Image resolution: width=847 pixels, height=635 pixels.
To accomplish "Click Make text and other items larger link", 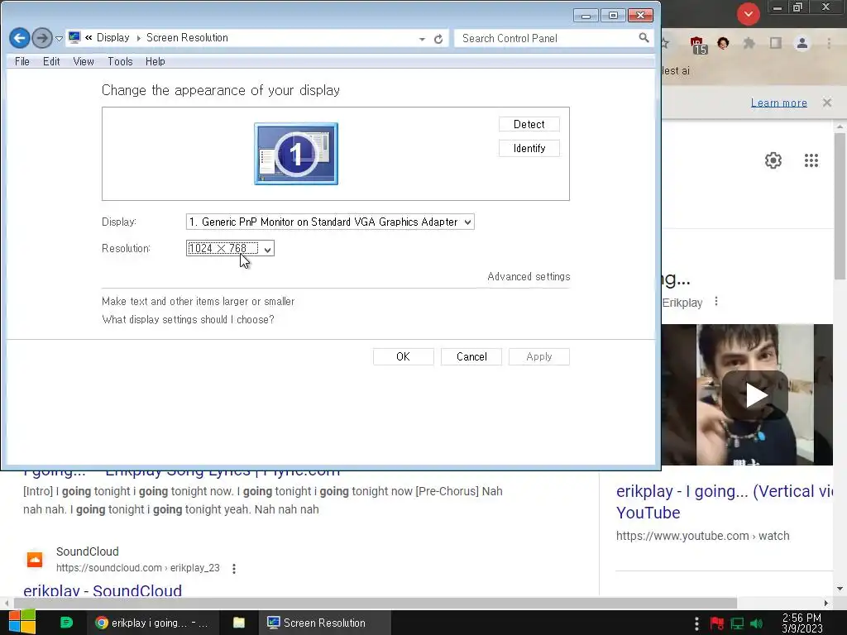I will pos(199,301).
